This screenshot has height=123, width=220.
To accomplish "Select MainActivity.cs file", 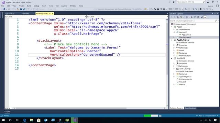I will (x=185, y=56).
